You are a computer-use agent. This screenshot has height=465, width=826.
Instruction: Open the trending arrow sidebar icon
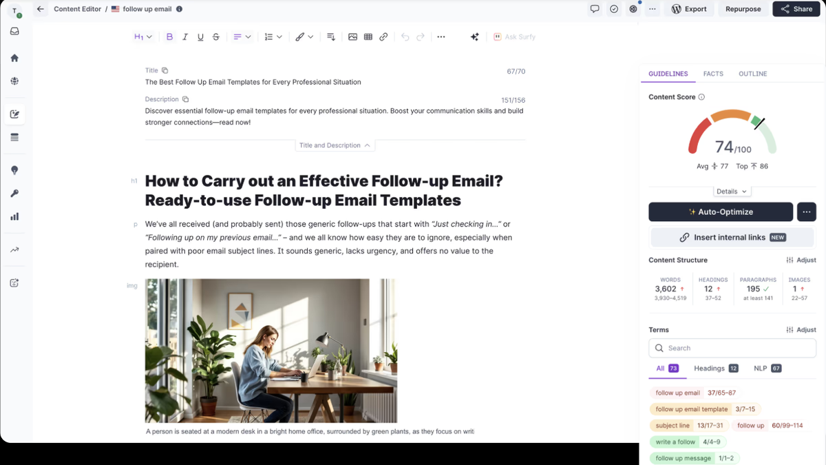[14, 250]
